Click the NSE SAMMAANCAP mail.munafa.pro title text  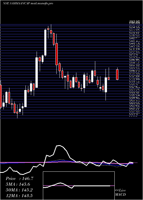tap(28, 3)
